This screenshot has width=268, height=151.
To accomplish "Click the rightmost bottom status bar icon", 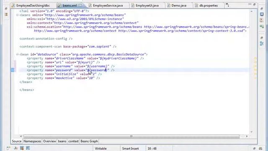I will click(x=260, y=148).
